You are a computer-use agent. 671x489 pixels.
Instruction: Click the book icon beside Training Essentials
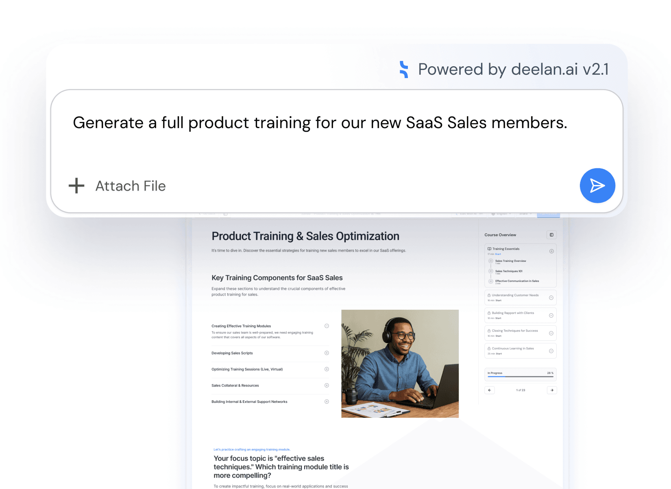coord(489,249)
